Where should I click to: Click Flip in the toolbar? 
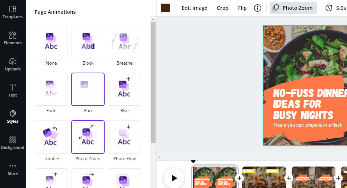[242, 8]
